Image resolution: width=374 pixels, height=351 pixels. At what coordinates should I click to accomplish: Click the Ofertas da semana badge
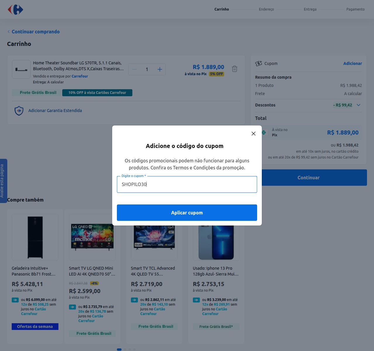pos(35,326)
